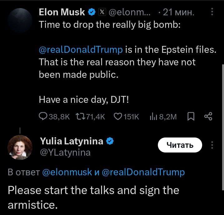Click @elonmusk in the reply line
This screenshot has width=224, height=215.
pyautogui.click(x=67, y=172)
